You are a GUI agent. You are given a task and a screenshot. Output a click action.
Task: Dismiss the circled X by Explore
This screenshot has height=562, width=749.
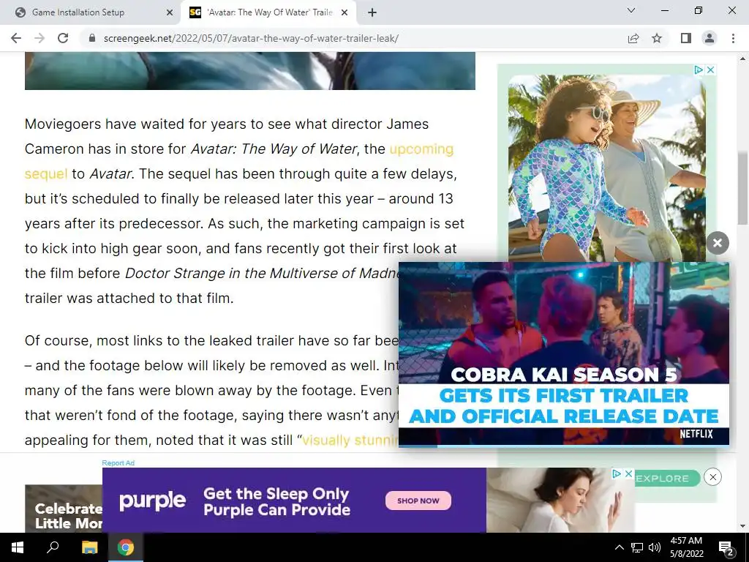pyautogui.click(x=712, y=477)
